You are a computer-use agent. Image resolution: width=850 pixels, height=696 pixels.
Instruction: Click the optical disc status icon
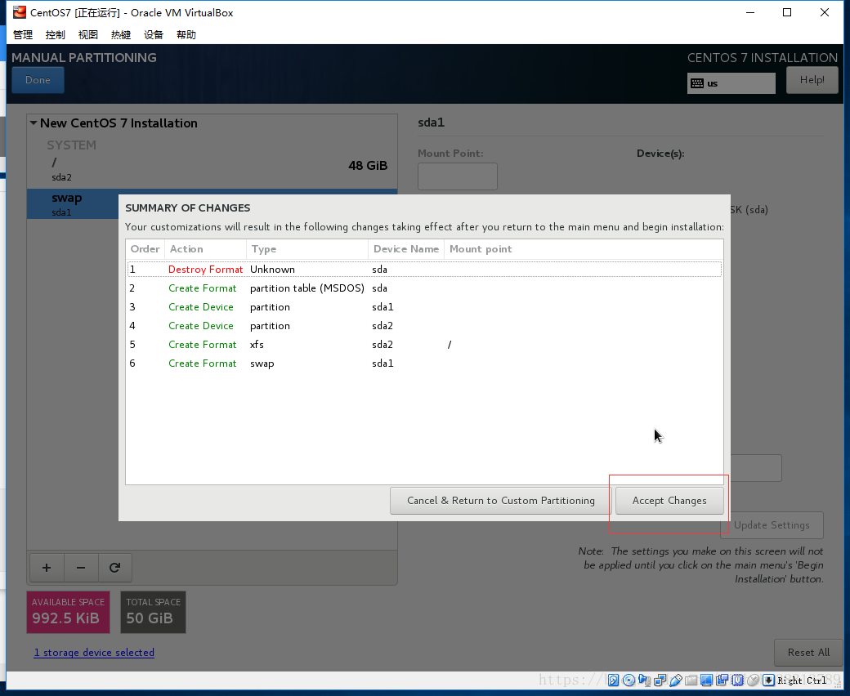[x=629, y=680]
